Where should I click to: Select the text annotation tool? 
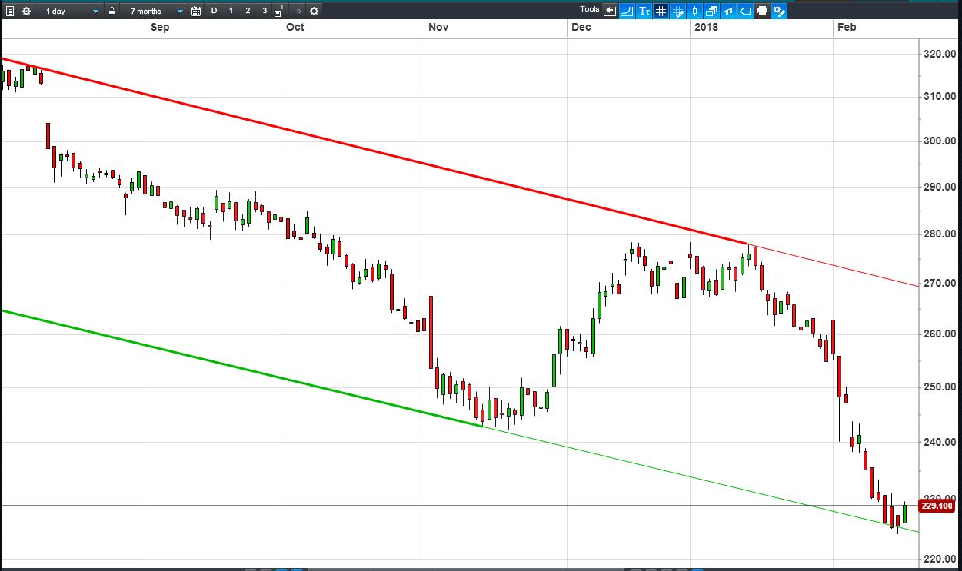[644, 11]
